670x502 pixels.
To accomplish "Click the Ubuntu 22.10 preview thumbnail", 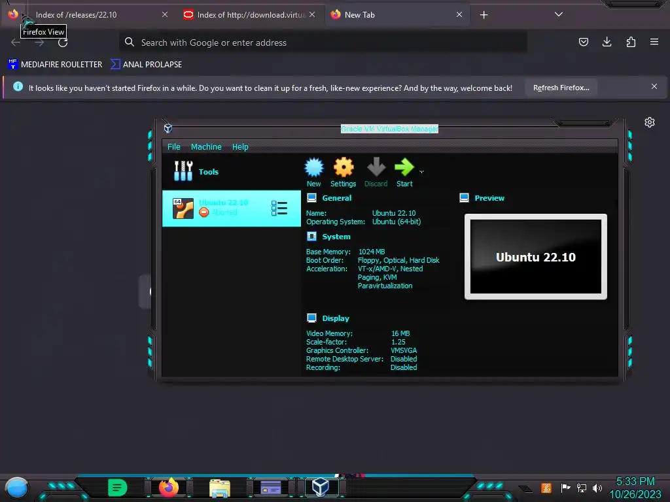I will click(x=535, y=256).
